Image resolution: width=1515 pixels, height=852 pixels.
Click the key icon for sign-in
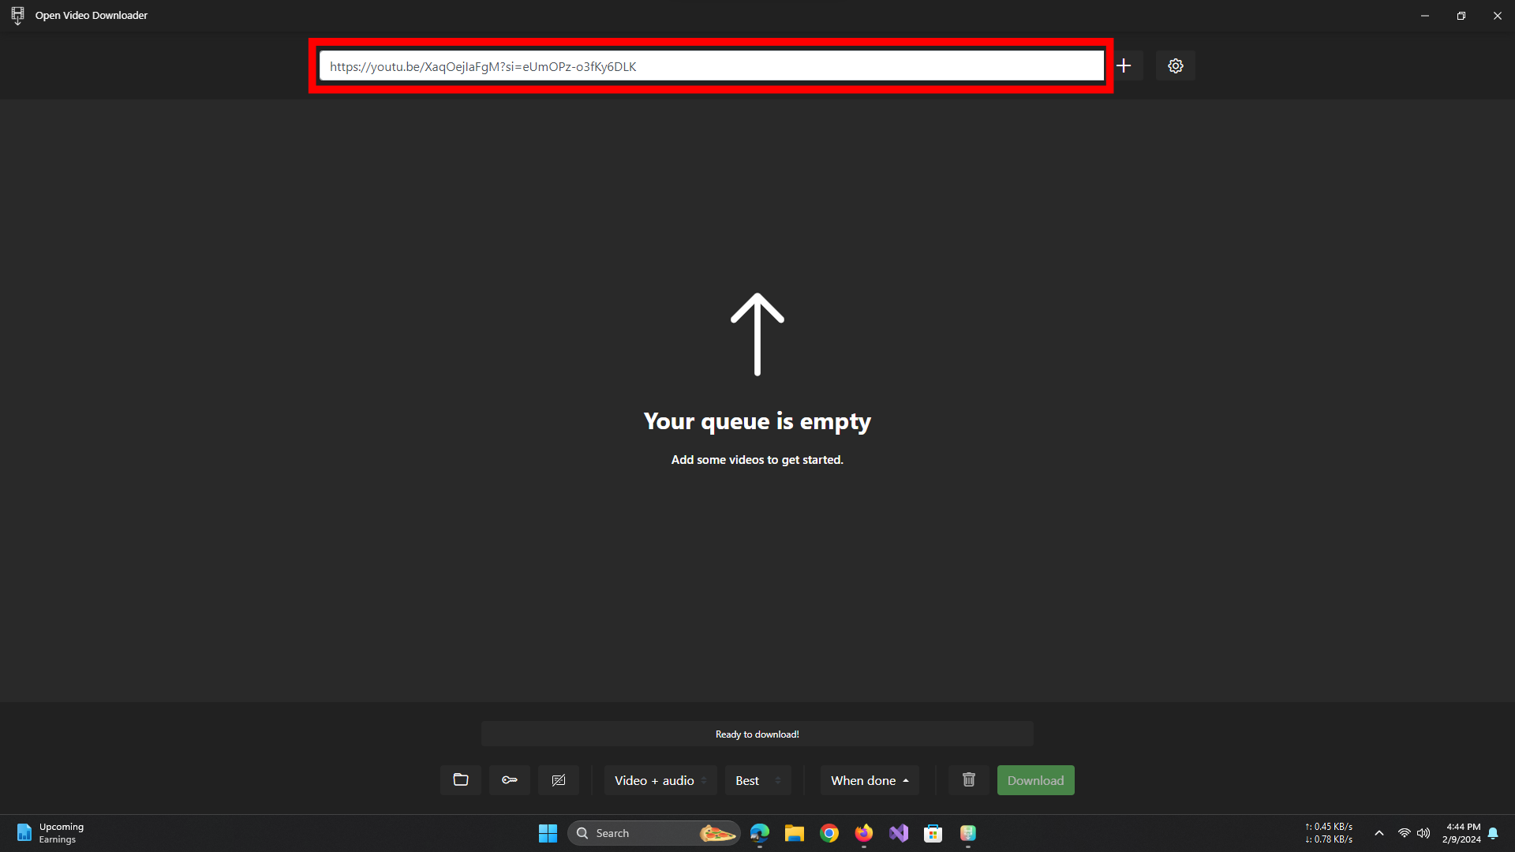point(510,780)
